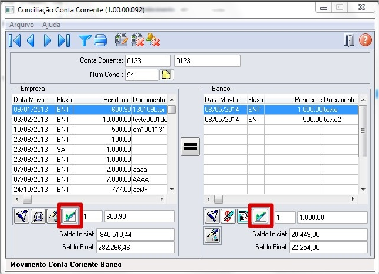Click Num Concil field with 94
Screen dimensions: 379x274
[141, 75]
